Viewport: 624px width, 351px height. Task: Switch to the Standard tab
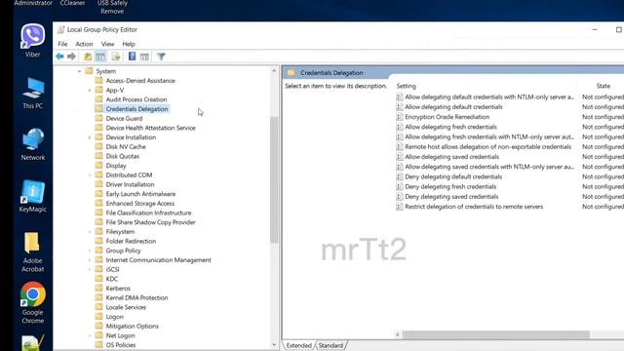pyautogui.click(x=331, y=345)
